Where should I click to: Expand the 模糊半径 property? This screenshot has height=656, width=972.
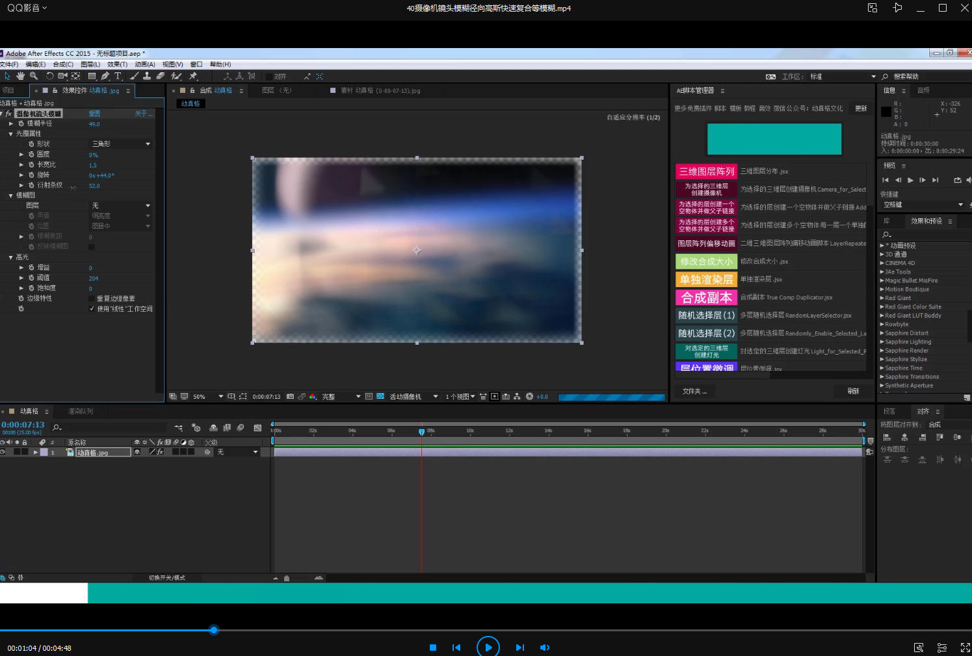click(x=11, y=123)
